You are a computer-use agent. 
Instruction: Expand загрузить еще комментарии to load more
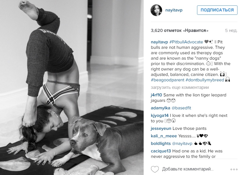point(180,87)
